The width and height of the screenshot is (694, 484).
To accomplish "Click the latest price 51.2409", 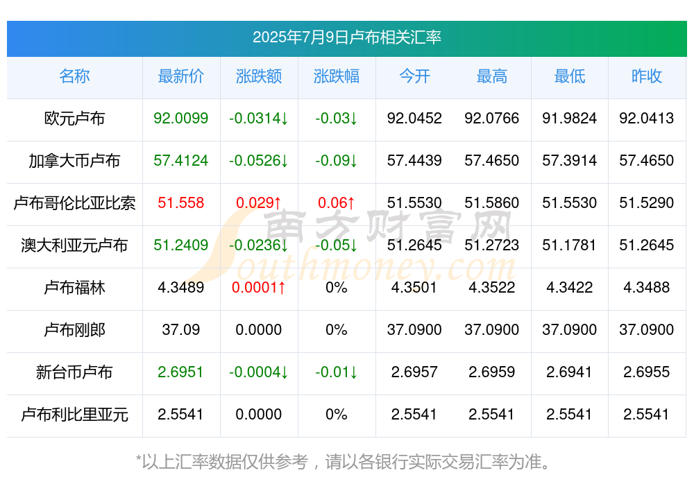I will (x=180, y=245).
